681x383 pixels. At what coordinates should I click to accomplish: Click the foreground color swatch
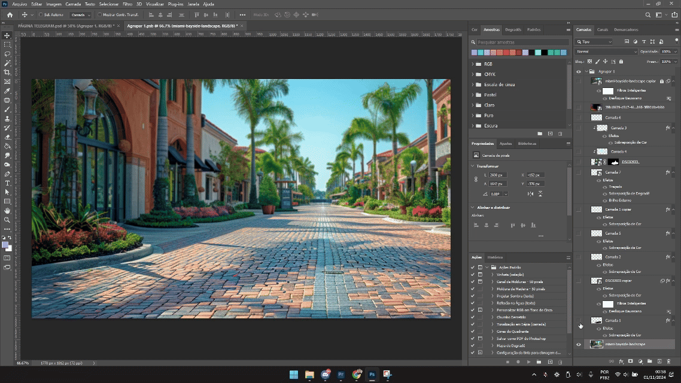5,246
